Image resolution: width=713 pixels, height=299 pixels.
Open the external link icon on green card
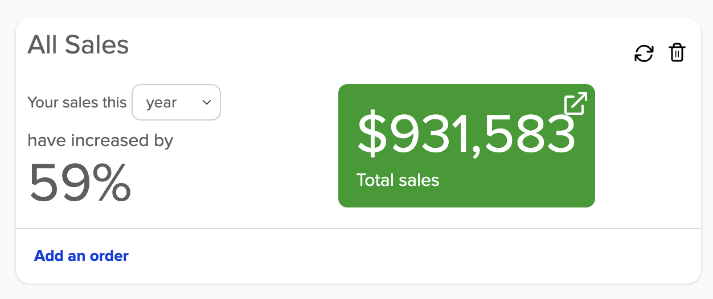pos(575,104)
